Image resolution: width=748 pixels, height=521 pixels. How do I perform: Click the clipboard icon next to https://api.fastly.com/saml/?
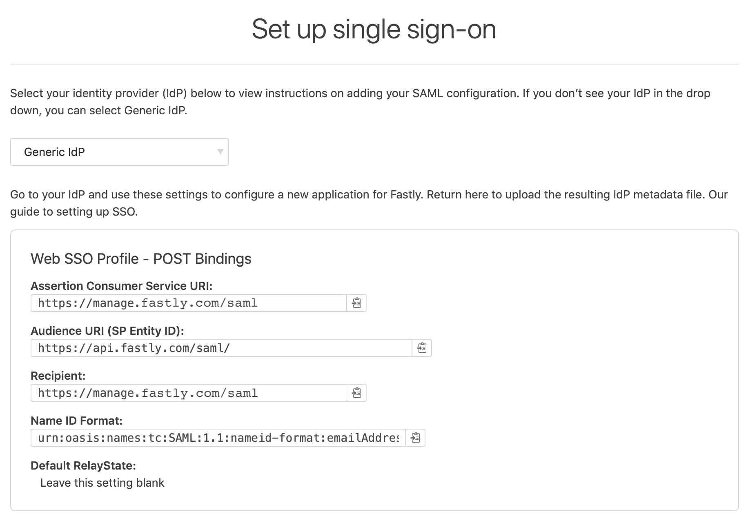(421, 348)
